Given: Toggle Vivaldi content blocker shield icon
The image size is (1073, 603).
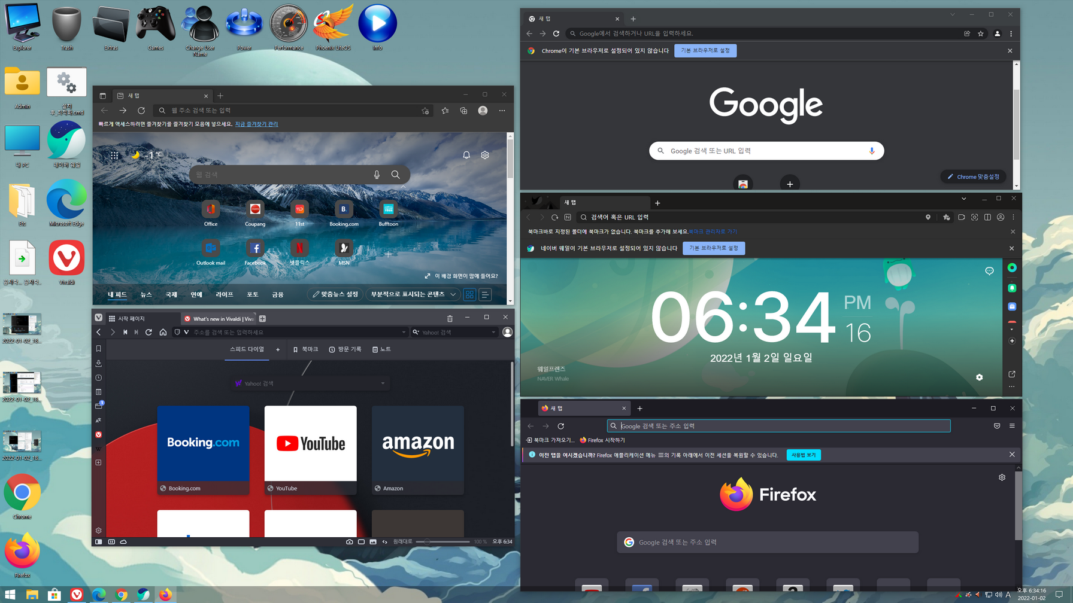Looking at the screenshot, I should pyautogui.click(x=177, y=332).
